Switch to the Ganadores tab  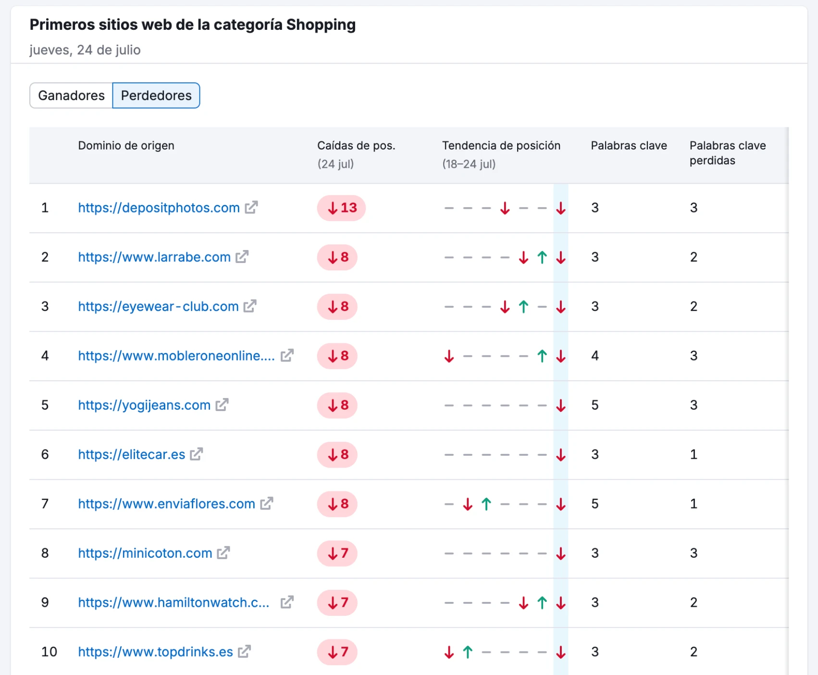71,95
